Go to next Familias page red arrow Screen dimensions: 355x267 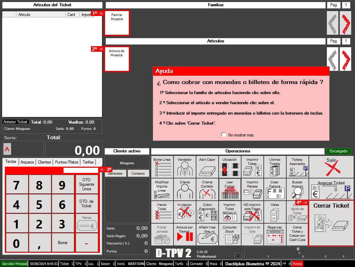pos(346,23)
